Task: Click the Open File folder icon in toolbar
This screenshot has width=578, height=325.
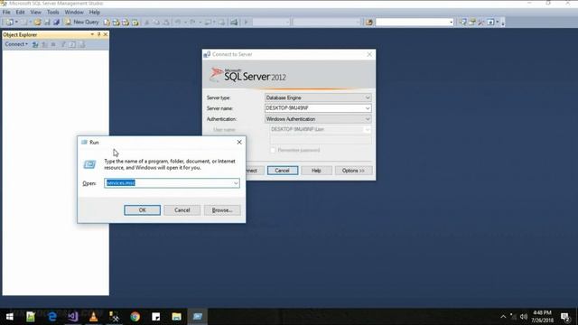Action: 37,22
